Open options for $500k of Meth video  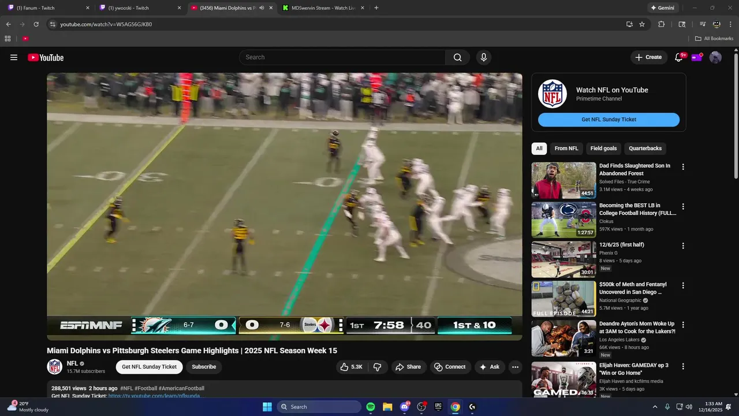pyautogui.click(x=683, y=285)
